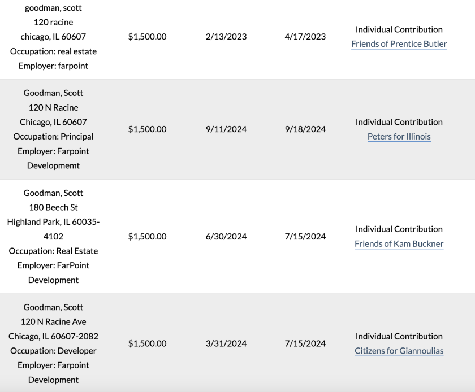Open the Citizens for Giannoulias committee link
Image resolution: width=475 pixels, height=392 pixels.
399,351
